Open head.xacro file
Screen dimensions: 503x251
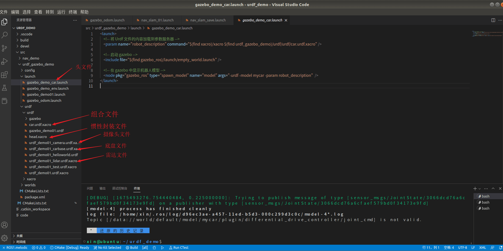[46, 137]
